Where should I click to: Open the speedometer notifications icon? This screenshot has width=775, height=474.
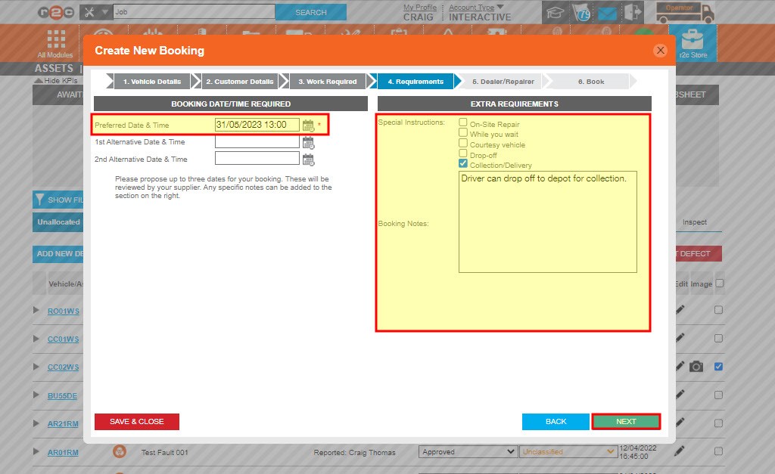click(x=581, y=11)
